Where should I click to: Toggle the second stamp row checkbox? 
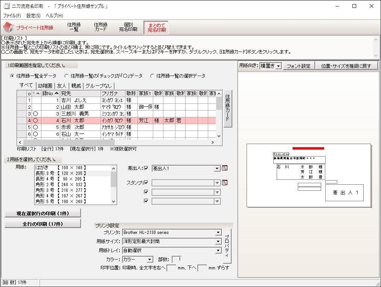pos(146,192)
